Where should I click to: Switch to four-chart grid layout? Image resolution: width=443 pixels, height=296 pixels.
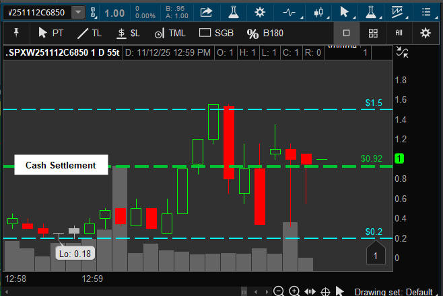[372, 33]
